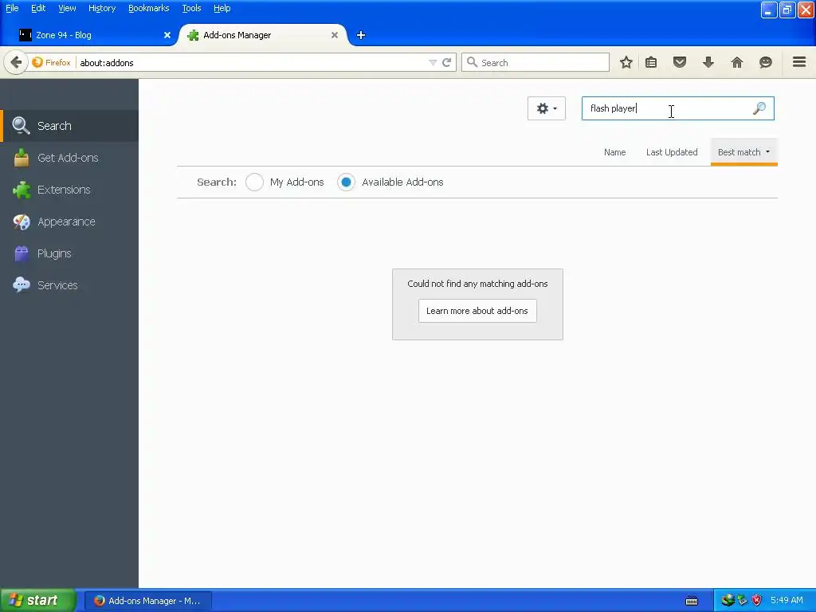Click the safely remove hardware tray icon
The width and height of the screenshot is (816, 612).
tap(742, 600)
